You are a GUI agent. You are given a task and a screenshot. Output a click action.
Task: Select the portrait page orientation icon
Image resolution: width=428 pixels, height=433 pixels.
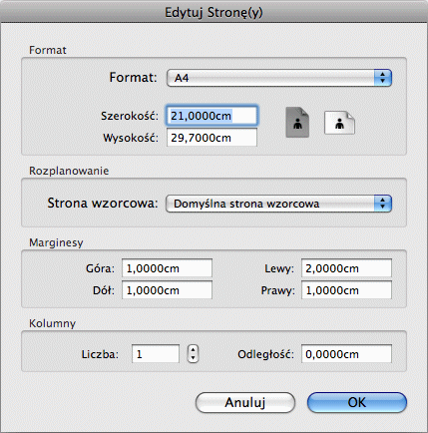point(297,122)
